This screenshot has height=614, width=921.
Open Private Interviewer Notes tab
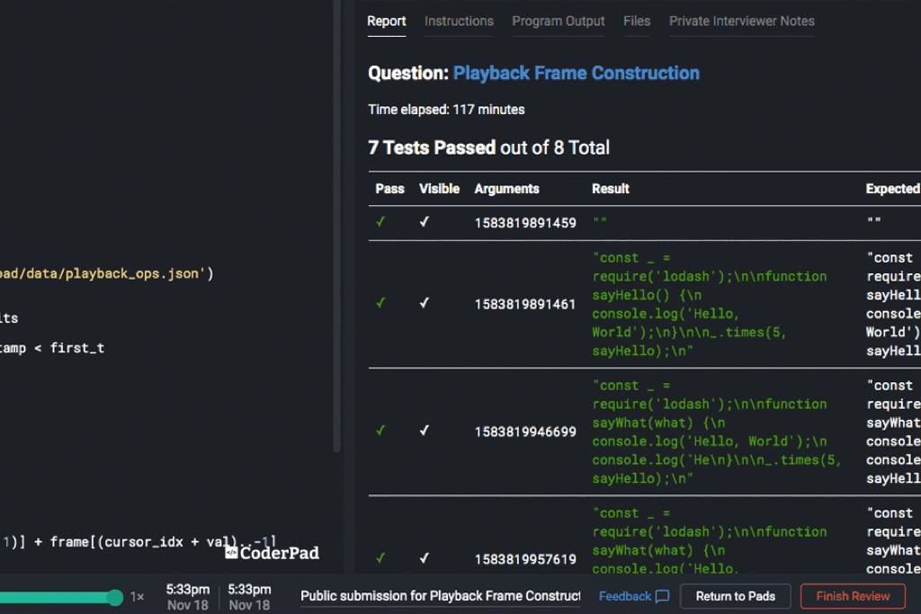[741, 21]
